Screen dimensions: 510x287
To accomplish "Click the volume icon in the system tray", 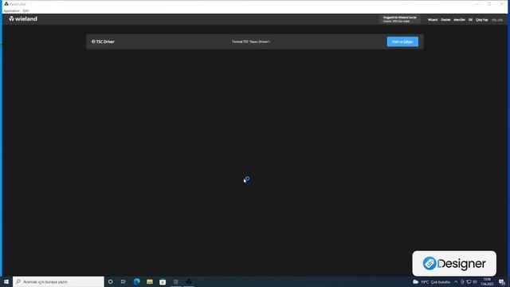I will tap(475, 281).
